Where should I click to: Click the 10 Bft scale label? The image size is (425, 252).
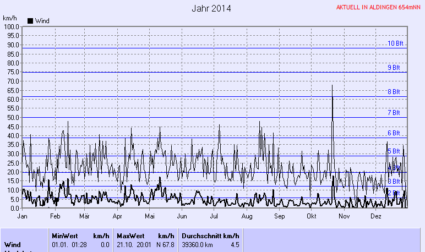point(395,43)
